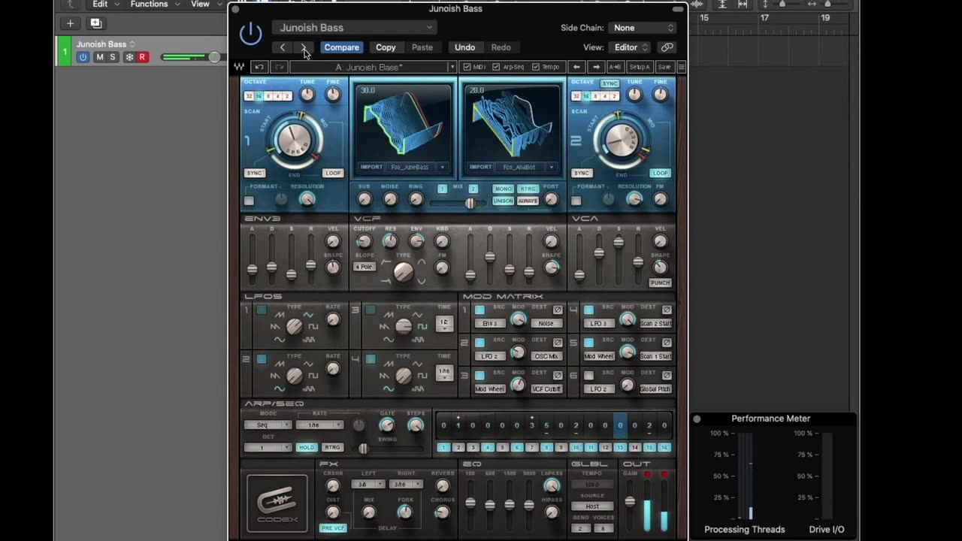Go to previous preset with left chevron
This screenshot has height=541, width=962.
(x=283, y=47)
